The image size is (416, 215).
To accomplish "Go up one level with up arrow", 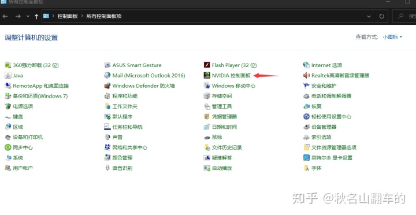I will pyautogui.click(x=36, y=16).
